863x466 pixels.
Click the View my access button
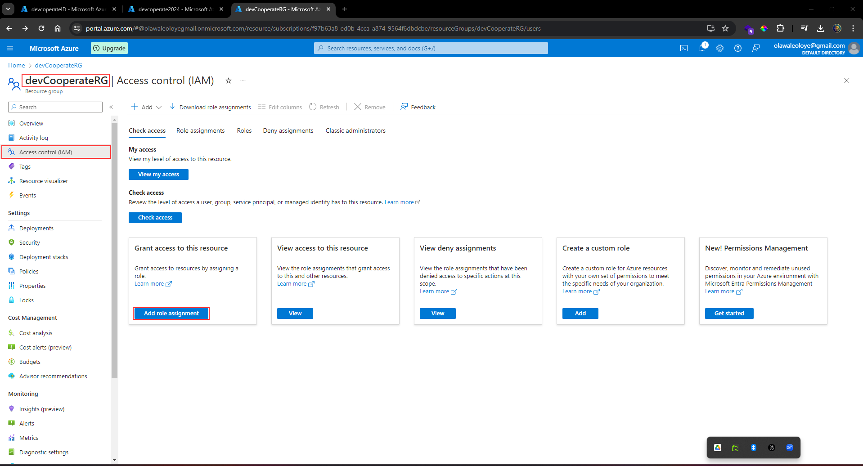pos(158,175)
